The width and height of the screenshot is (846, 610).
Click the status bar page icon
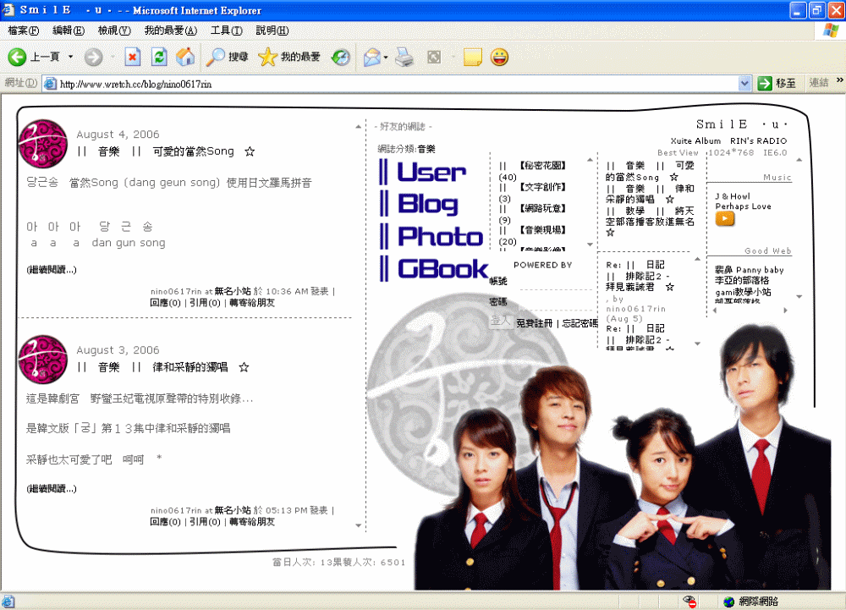[x=8, y=602]
